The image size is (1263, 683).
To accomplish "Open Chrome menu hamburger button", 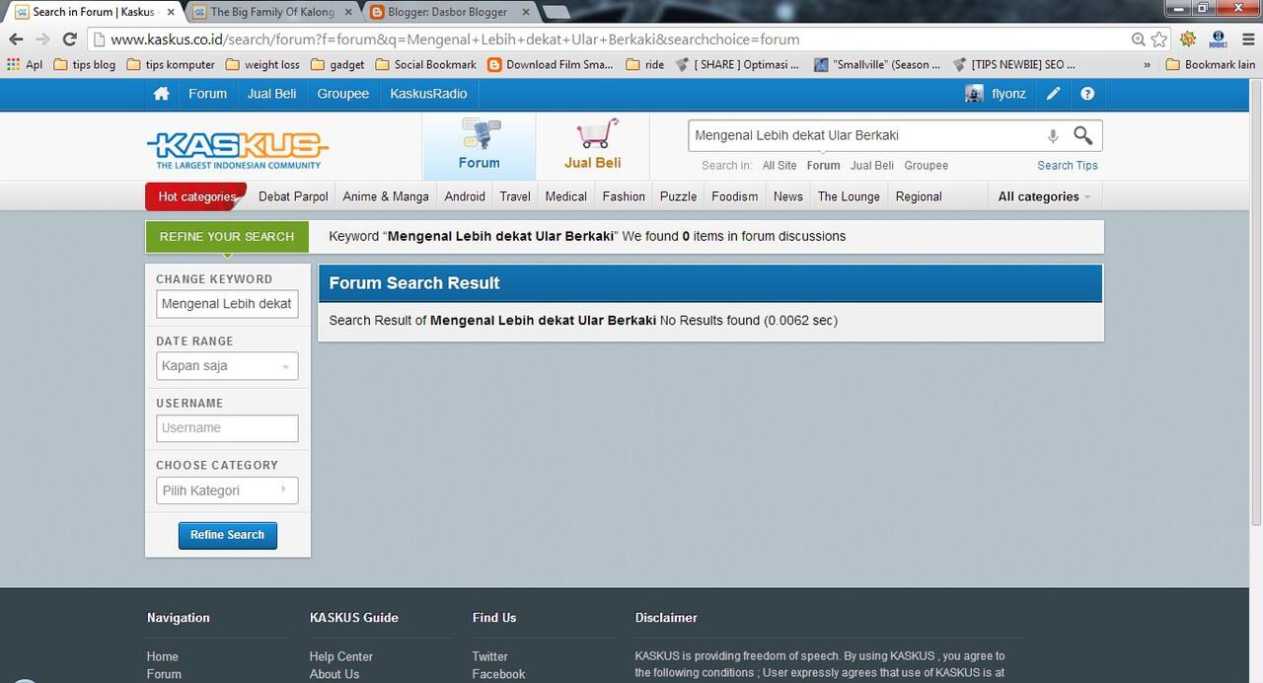I will click(x=1246, y=39).
